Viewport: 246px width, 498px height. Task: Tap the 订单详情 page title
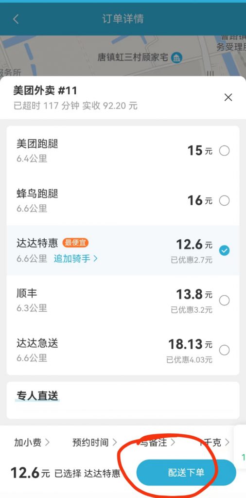pos(123,19)
